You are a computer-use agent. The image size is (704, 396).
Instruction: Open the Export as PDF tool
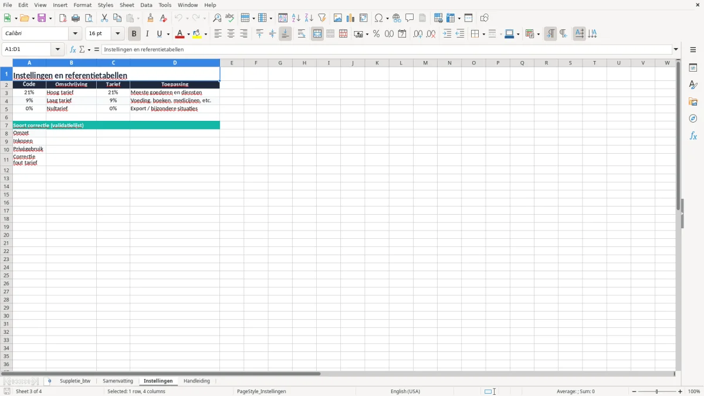click(63, 18)
